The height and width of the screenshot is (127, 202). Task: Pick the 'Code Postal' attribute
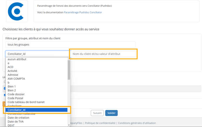point(36,98)
